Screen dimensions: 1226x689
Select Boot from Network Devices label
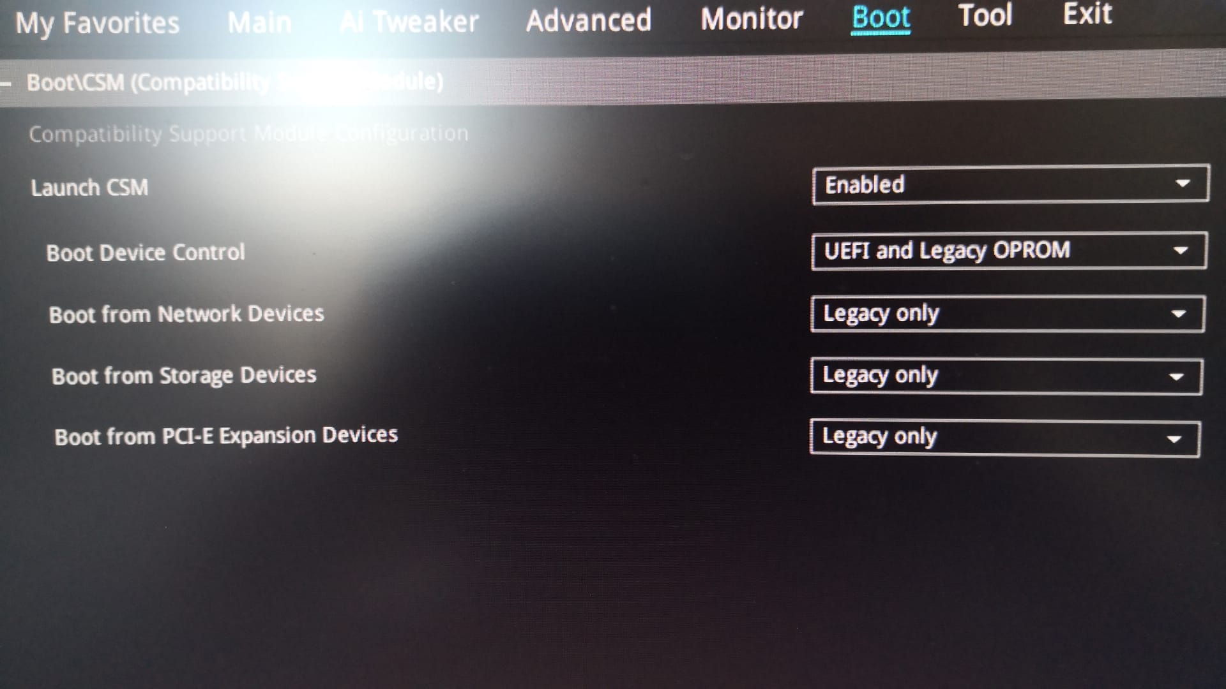(x=186, y=315)
